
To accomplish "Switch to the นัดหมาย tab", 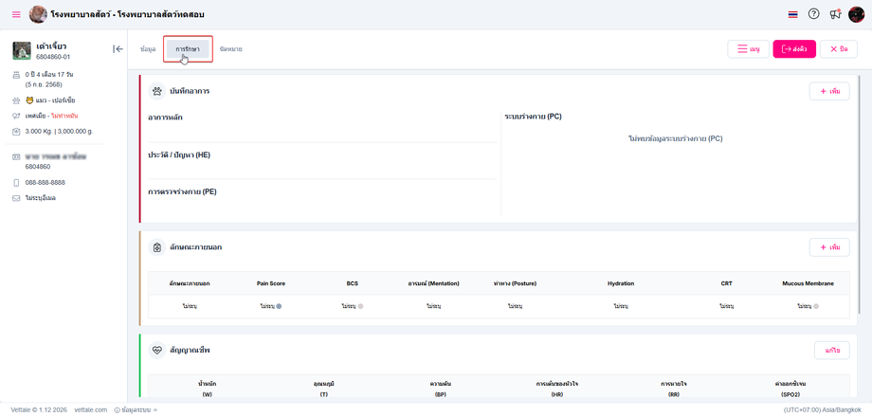I will click(x=230, y=49).
